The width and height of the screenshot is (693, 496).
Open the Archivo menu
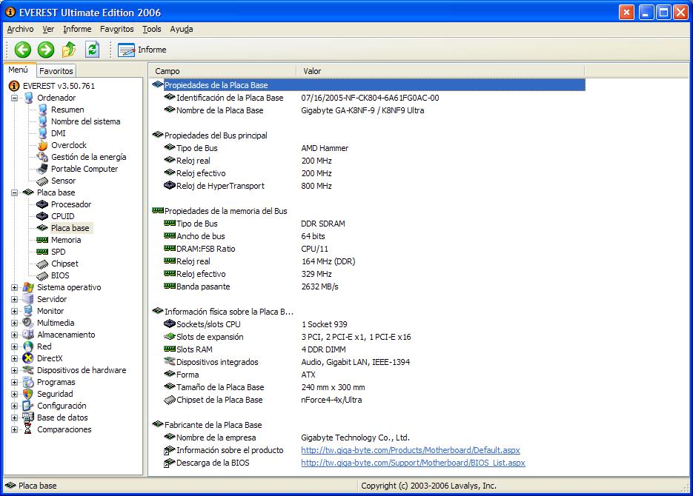[x=20, y=29]
